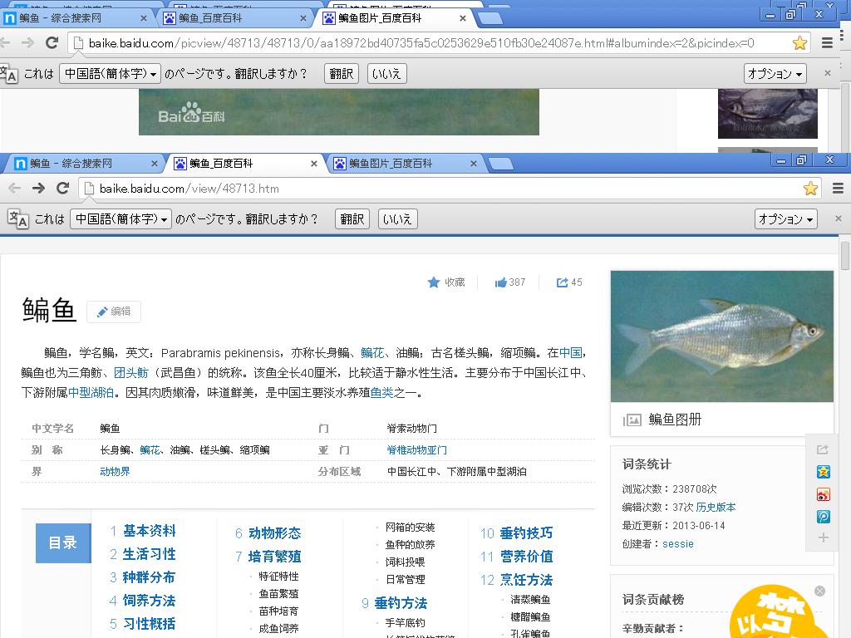Click the reload icon in the back browser window

(x=52, y=42)
